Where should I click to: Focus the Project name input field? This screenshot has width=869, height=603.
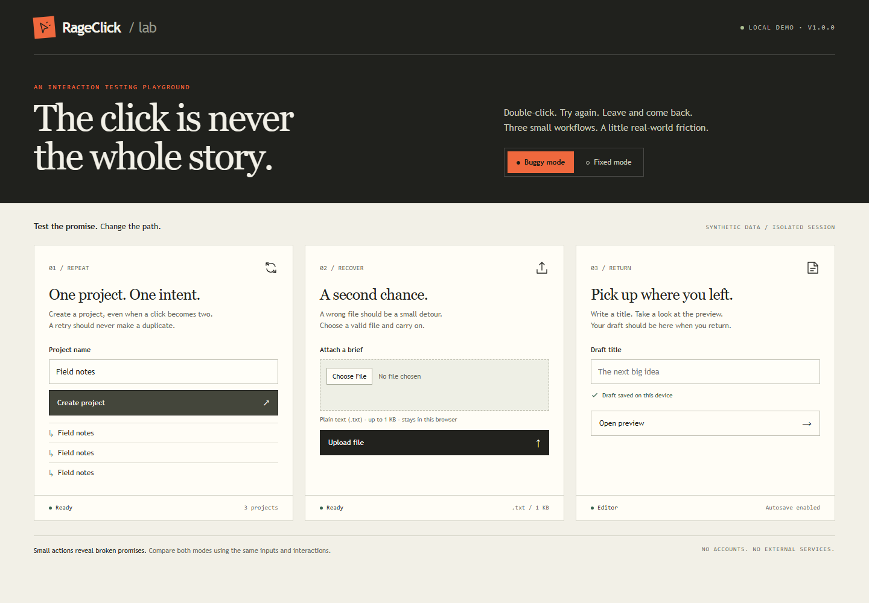point(164,372)
